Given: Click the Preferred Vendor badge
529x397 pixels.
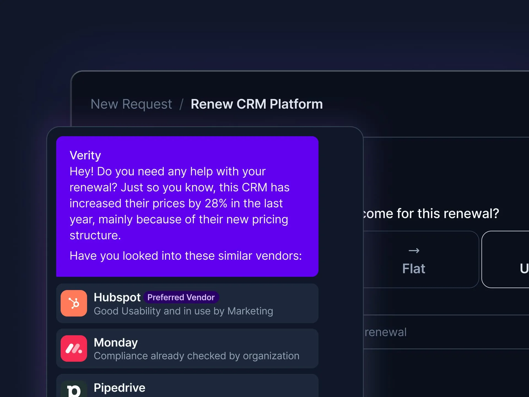Looking at the screenshot, I should point(181,297).
